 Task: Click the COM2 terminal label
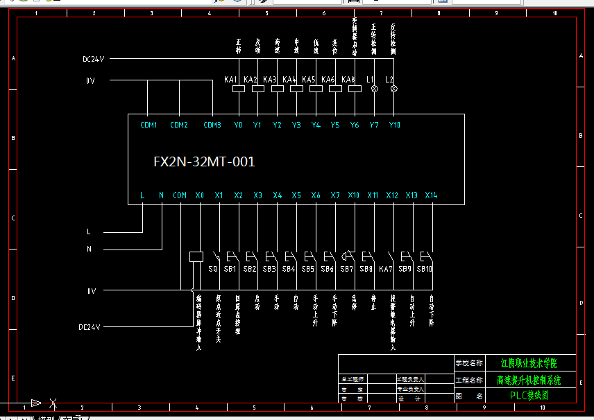tap(179, 125)
